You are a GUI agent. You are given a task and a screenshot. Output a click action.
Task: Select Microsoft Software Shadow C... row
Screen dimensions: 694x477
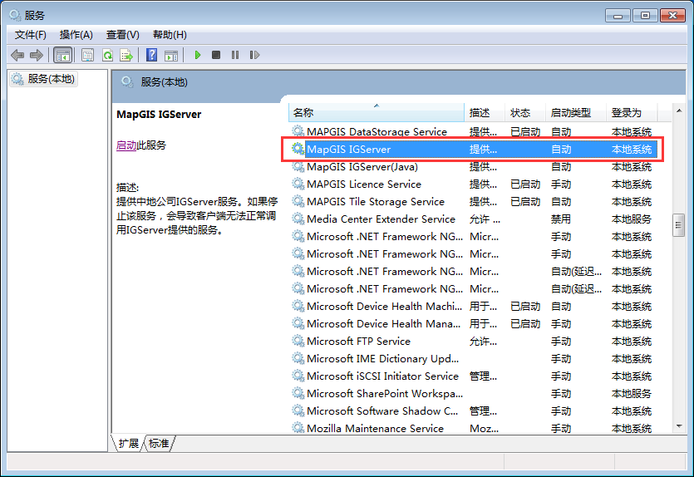[473, 411]
